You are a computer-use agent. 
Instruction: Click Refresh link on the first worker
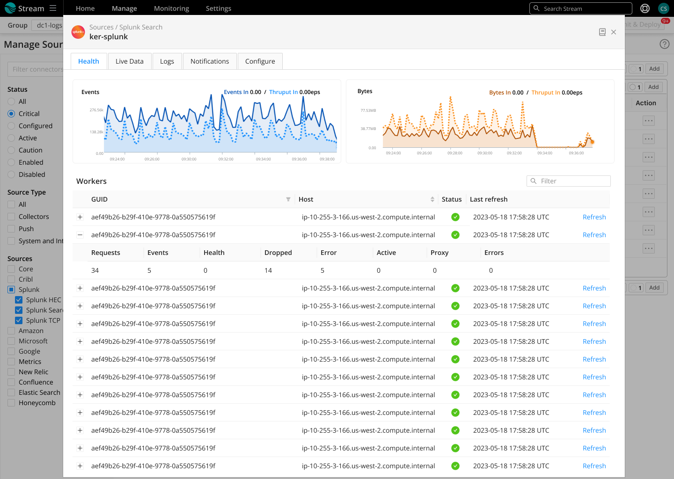tap(594, 217)
